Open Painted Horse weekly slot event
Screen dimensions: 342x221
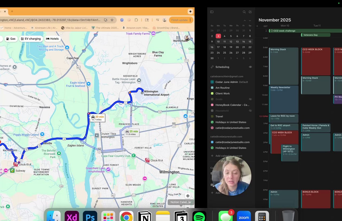[316, 128]
